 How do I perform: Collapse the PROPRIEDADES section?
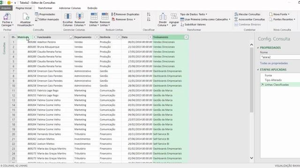point(258,48)
